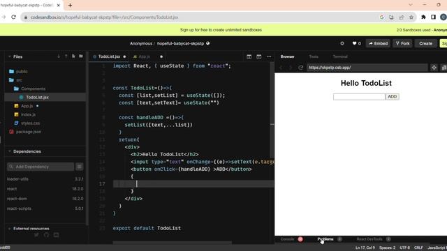Close the current Chrome tab
The image size is (447, 251).
tap(59, 5)
